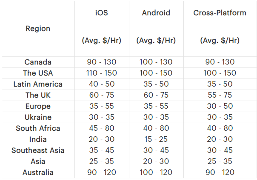This screenshot has width=257, height=180.
Task: Click the Southeast Asia row label
Action: 38,150
